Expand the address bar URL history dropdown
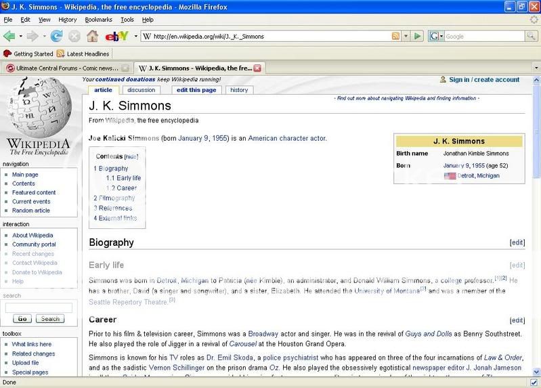 [406, 36]
